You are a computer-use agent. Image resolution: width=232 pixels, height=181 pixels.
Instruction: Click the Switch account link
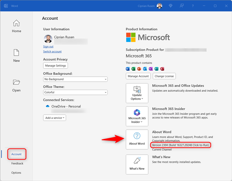(x=52, y=51)
